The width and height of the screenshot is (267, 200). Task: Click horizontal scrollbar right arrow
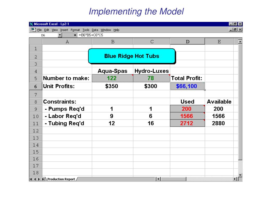pos(235,179)
